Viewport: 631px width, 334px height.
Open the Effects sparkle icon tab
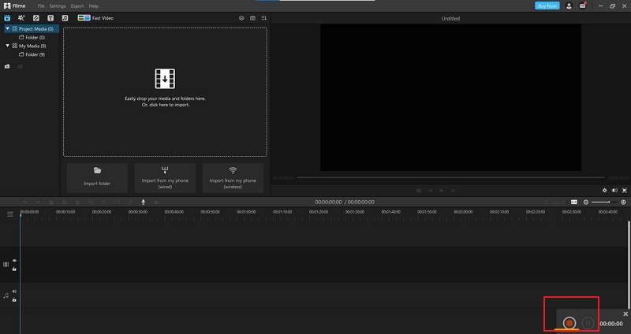point(21,18)
